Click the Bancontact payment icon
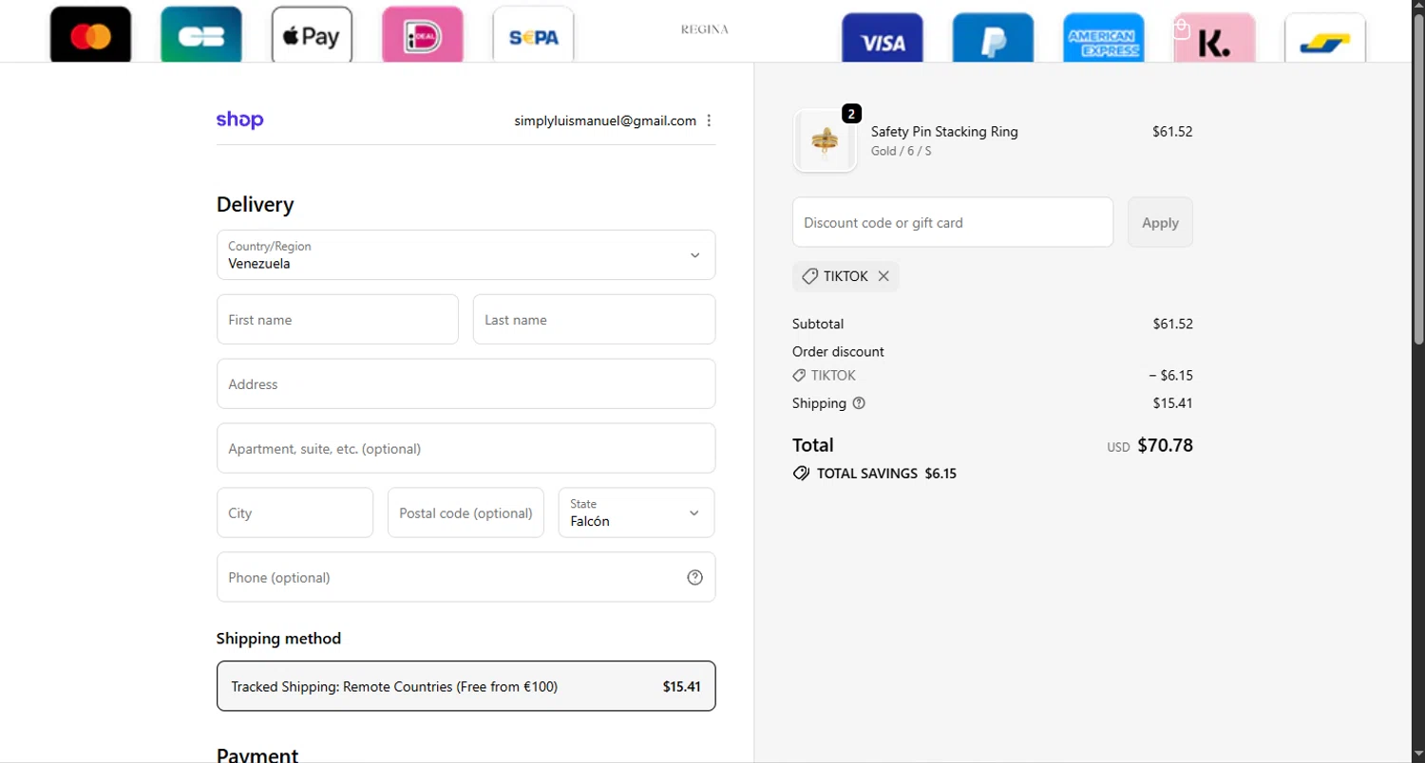Viewport: 1425px width, 763px height. coord(1325,39)
